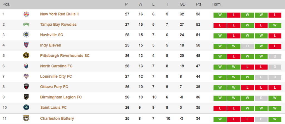Viewport: 285px width, 124px height.
Task: Sort table by Pts column header
Action: 199,4
